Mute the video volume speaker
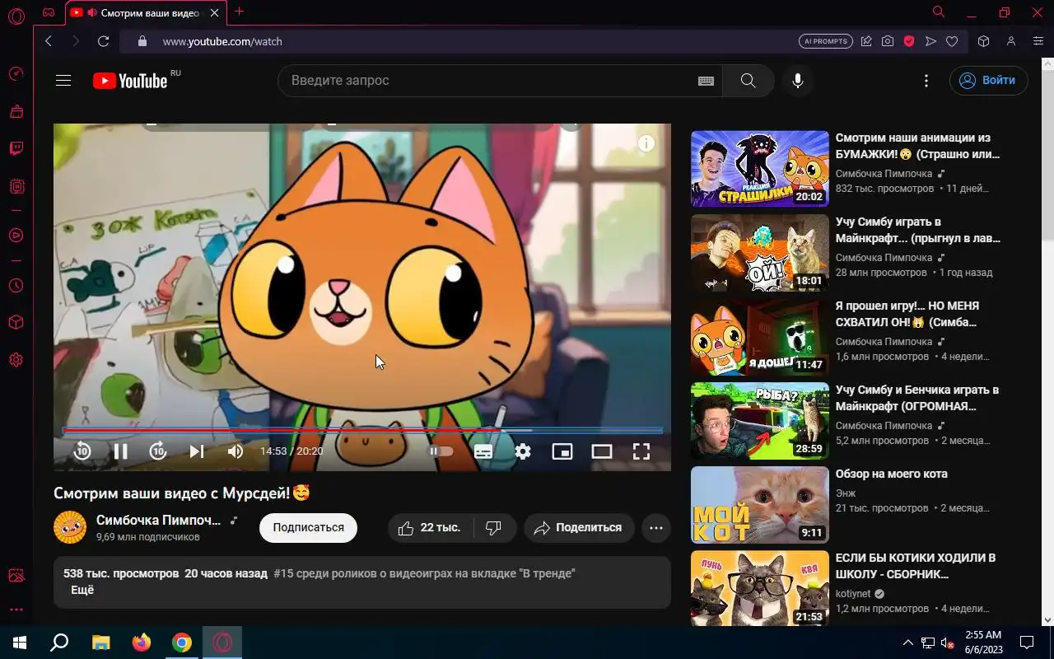Image resolution: width=1054 pixels, height=659 pixels. click(236, 451)
